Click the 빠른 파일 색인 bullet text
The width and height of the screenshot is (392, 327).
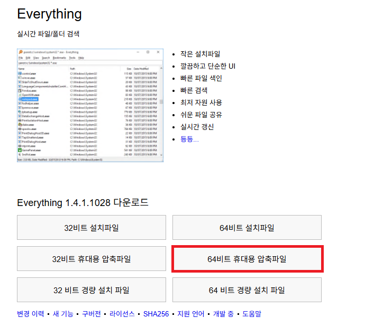tap(201, 78)
